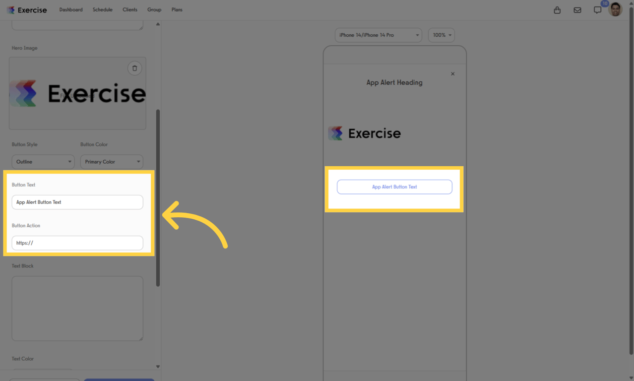Screen dimensions: 634x381
Task: Click inside the Button Text field
Action: 77,202
